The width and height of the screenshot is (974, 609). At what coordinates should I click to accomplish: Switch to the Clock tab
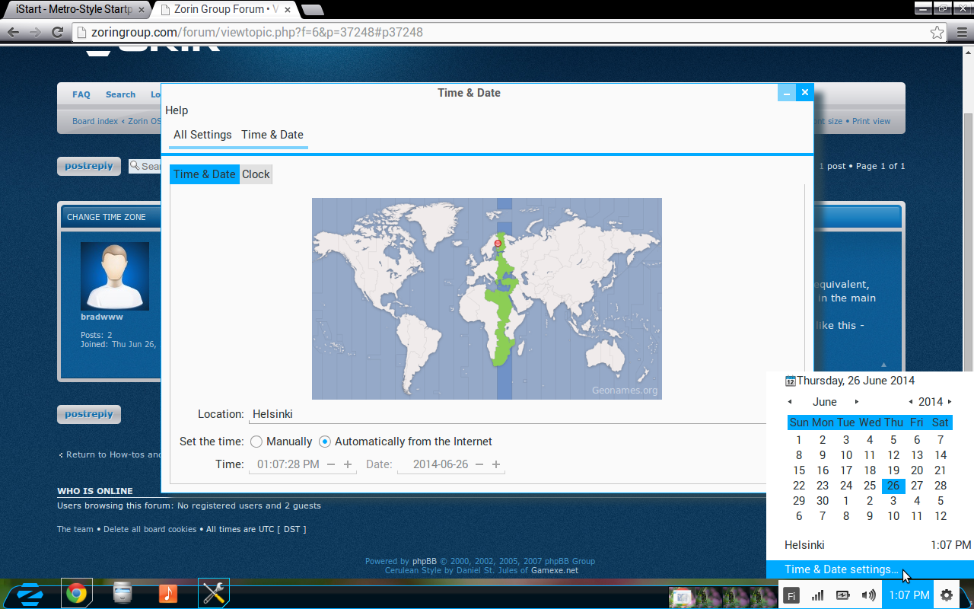[x=256, y=174]
